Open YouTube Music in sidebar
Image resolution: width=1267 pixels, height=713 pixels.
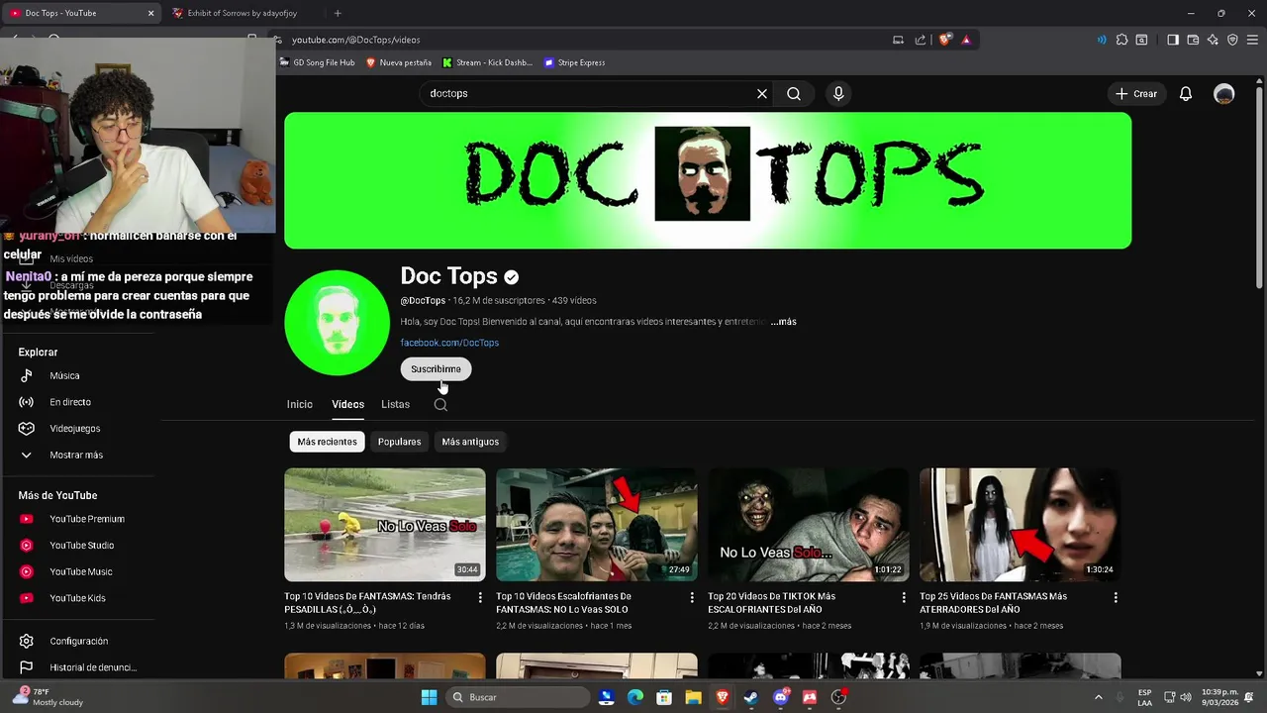point(79,571)
